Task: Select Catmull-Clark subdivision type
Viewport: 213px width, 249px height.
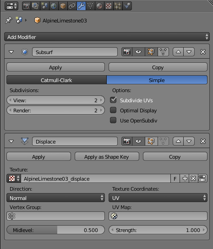Action: 56,80
